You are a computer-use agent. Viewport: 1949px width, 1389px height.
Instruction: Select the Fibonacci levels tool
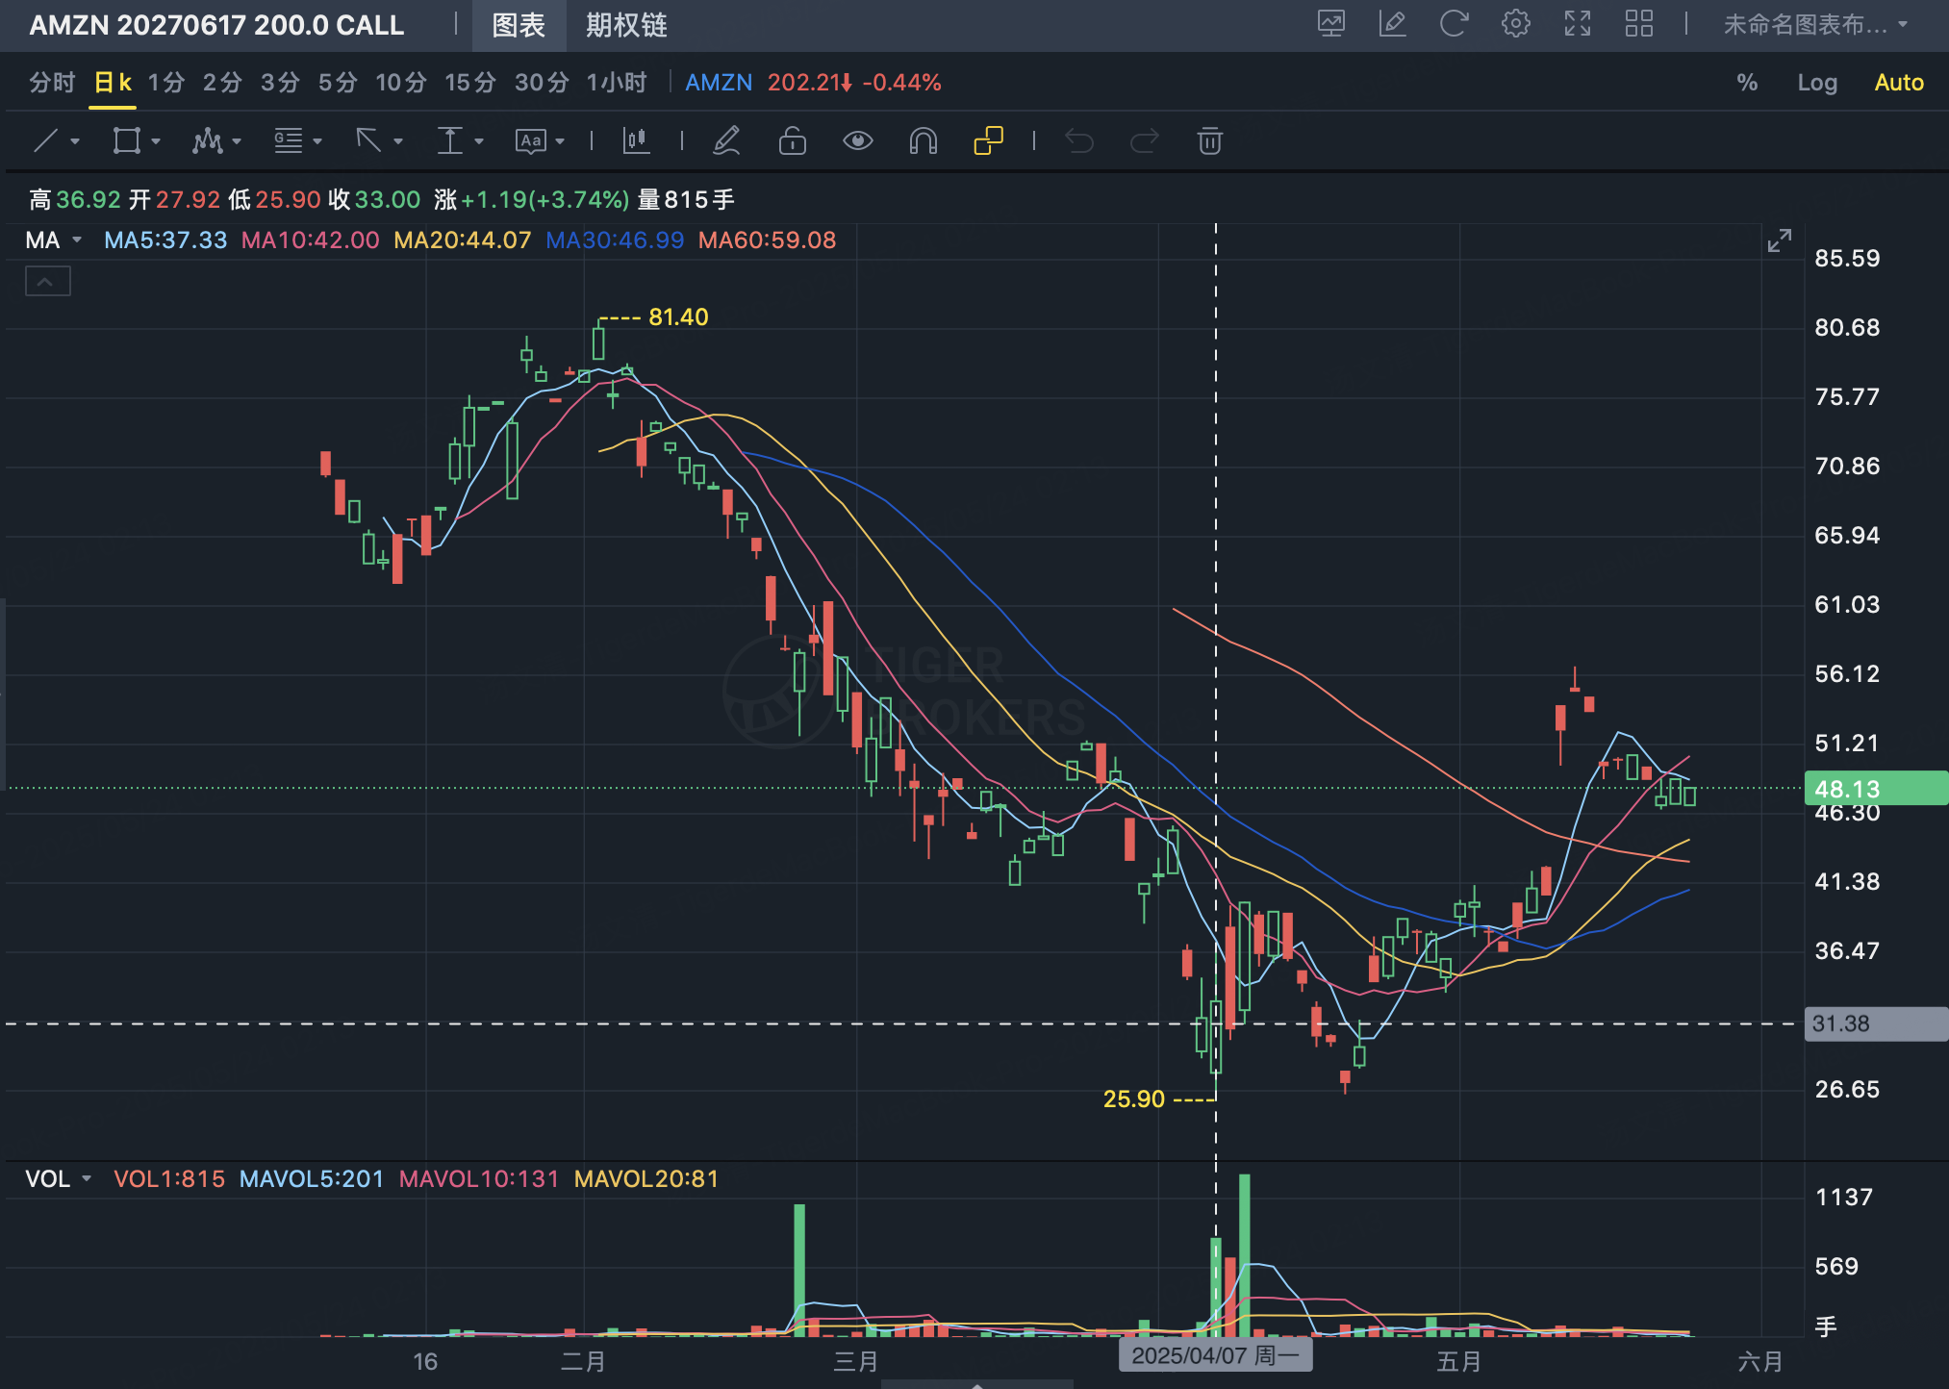tap(288, 141)
